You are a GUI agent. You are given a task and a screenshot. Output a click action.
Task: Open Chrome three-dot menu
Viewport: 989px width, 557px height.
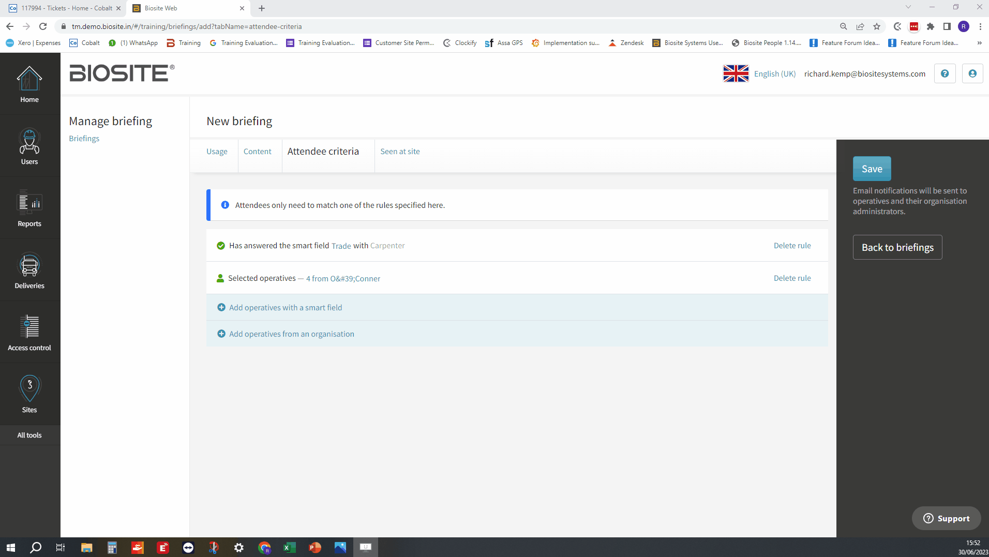pyautogui.click(x=980, y=26)
